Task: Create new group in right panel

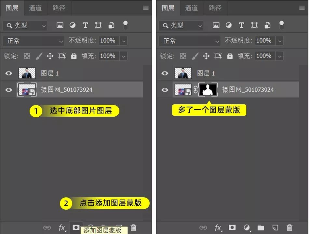Action: (261, 228)
